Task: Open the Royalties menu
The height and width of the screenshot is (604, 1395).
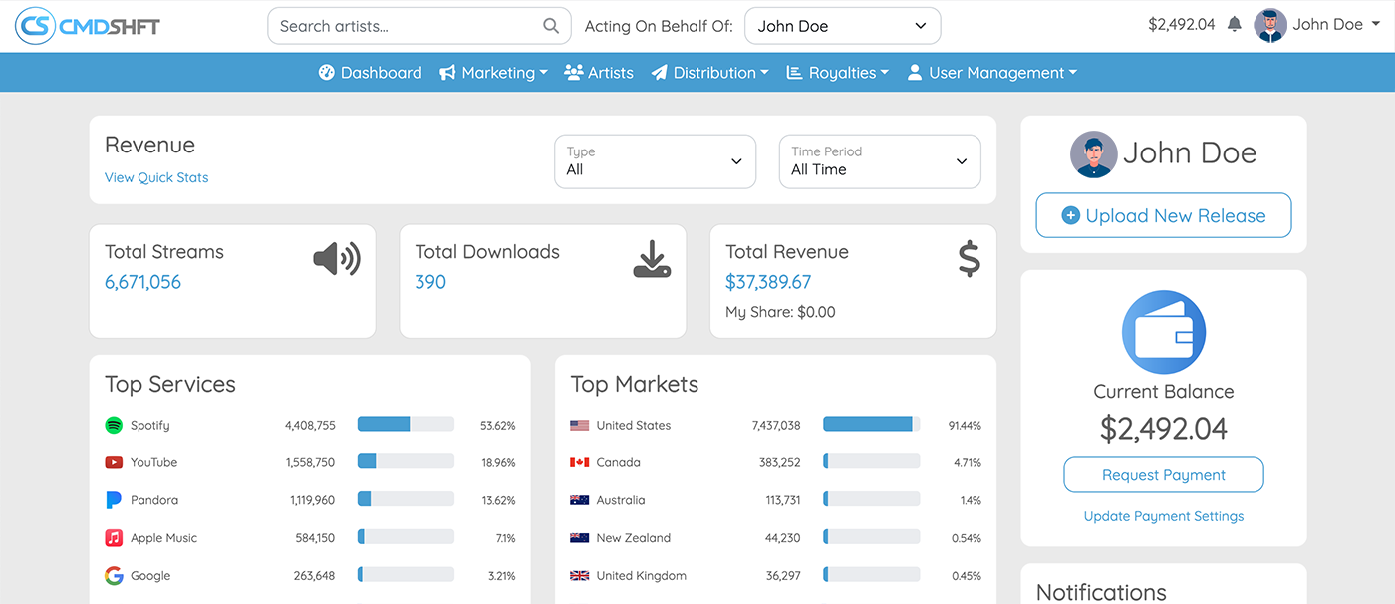Action: click(x=837, y=72)
